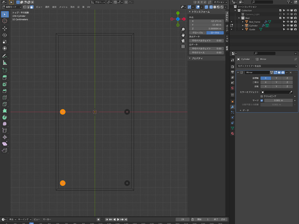Image resolution: width=299 pixels, height=224 pixels.
Task: Open the ビュー menu in viewport header
Action: 39,7
